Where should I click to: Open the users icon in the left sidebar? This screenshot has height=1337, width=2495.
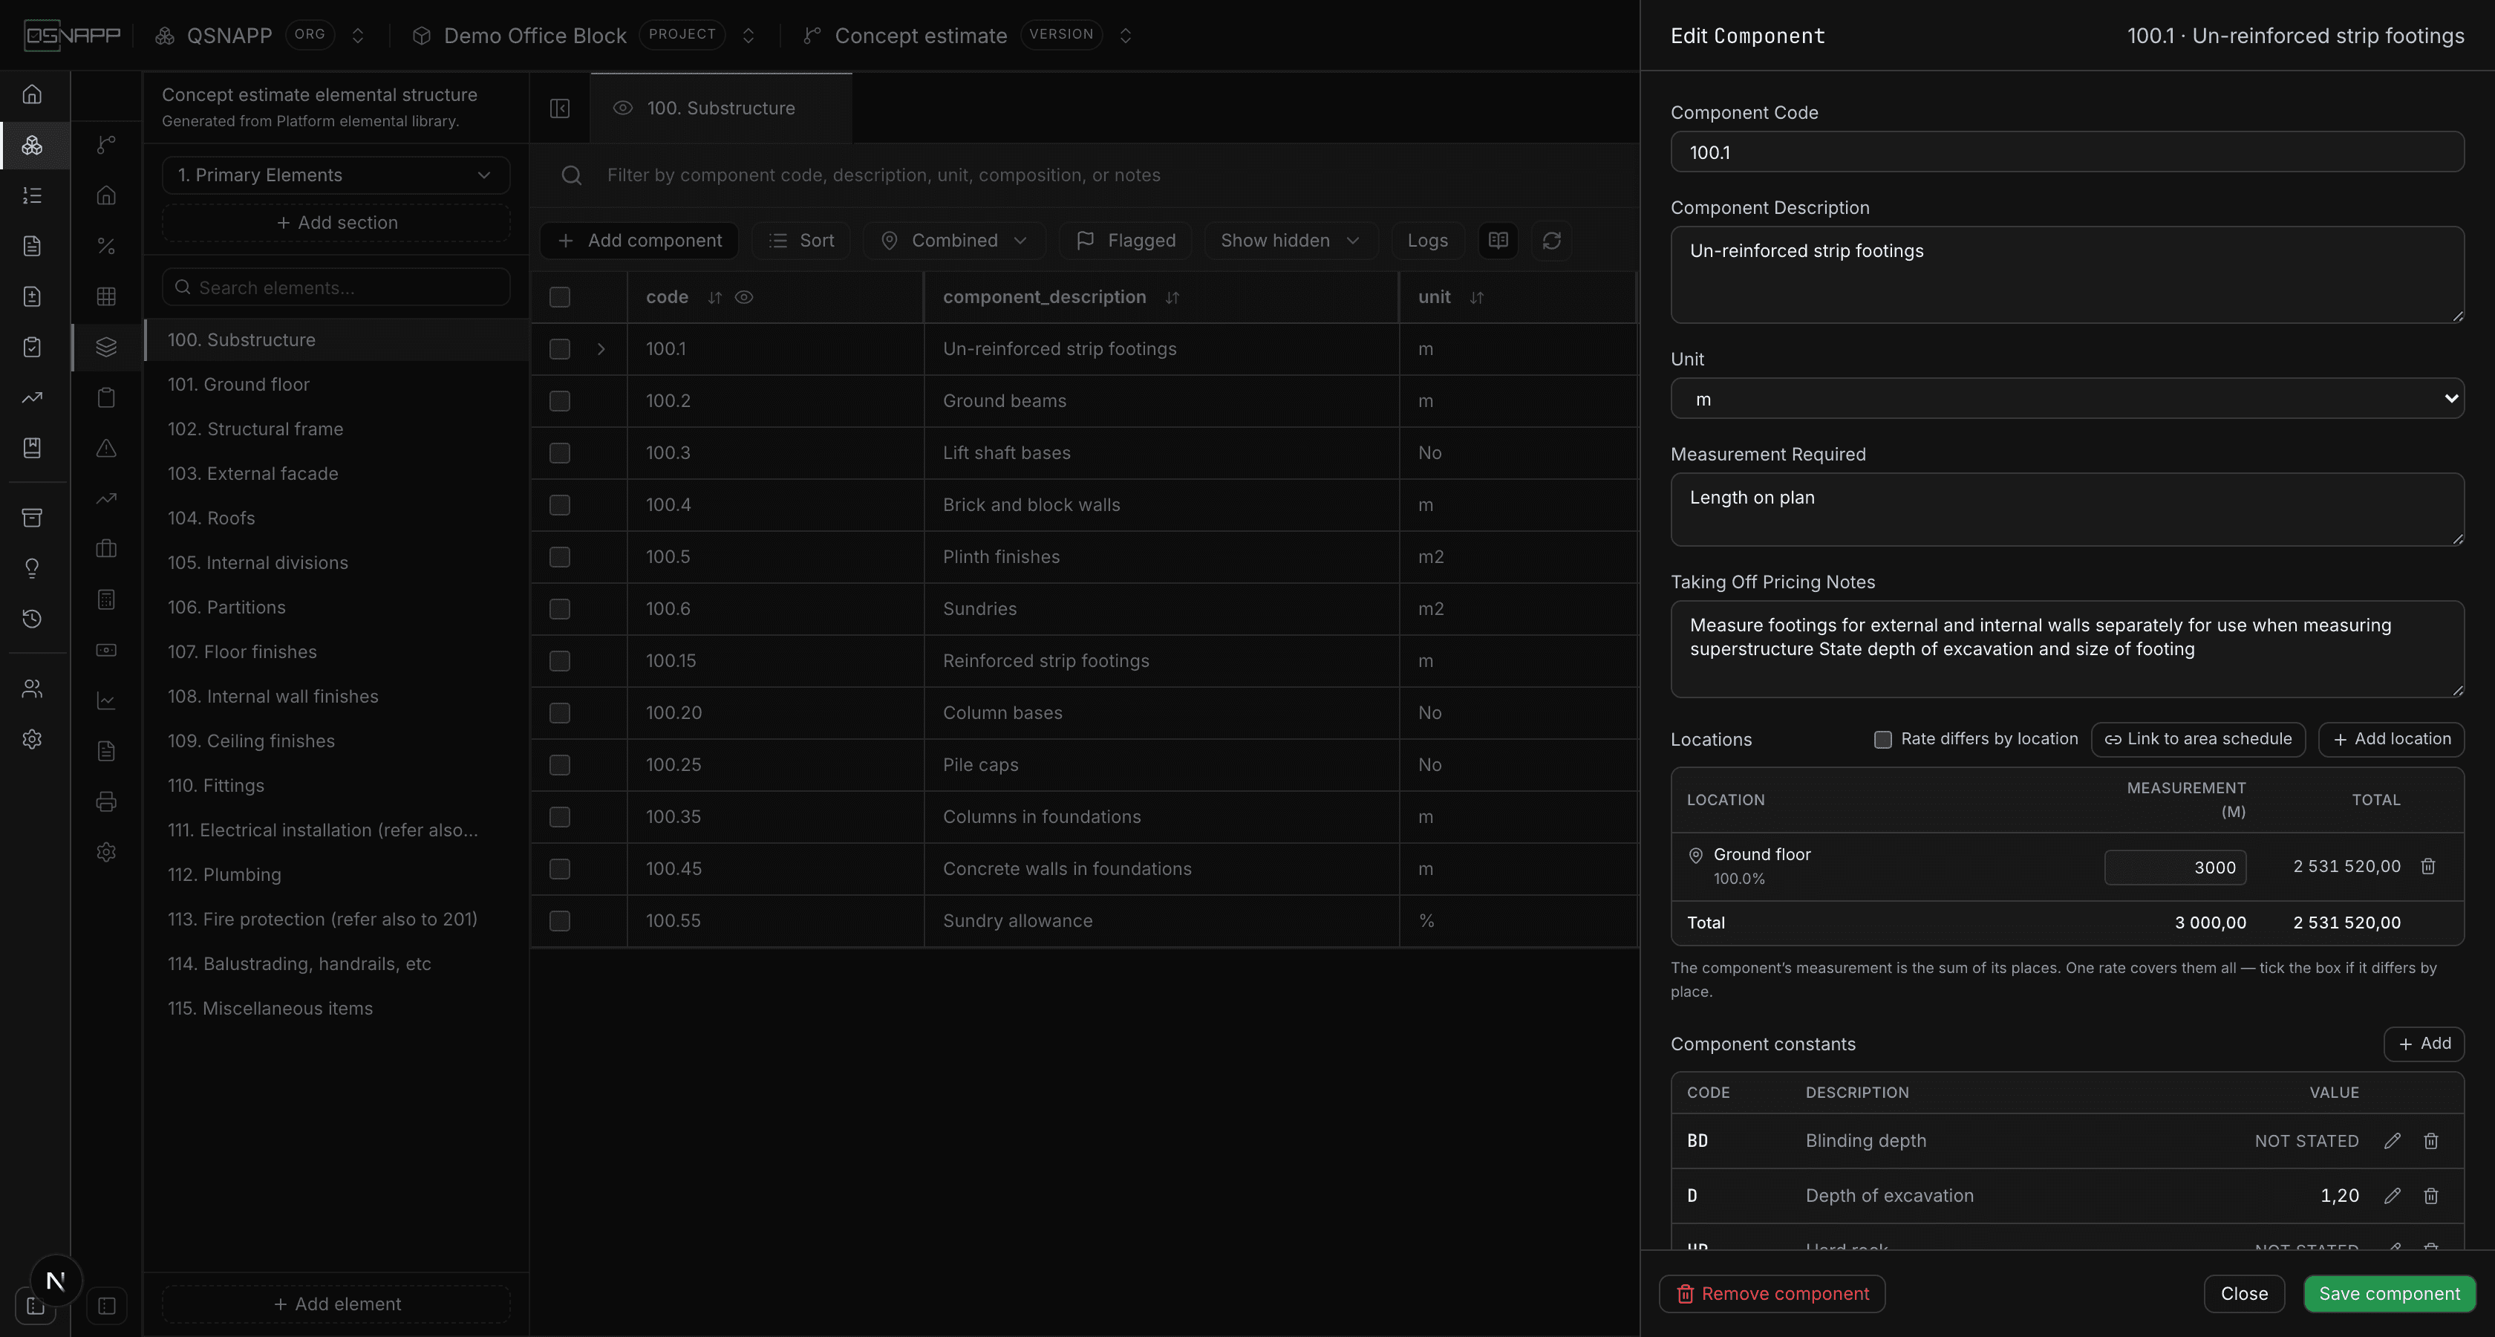32,689
